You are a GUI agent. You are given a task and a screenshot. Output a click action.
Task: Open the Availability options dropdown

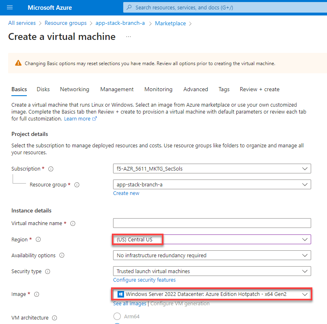point(212,255)
